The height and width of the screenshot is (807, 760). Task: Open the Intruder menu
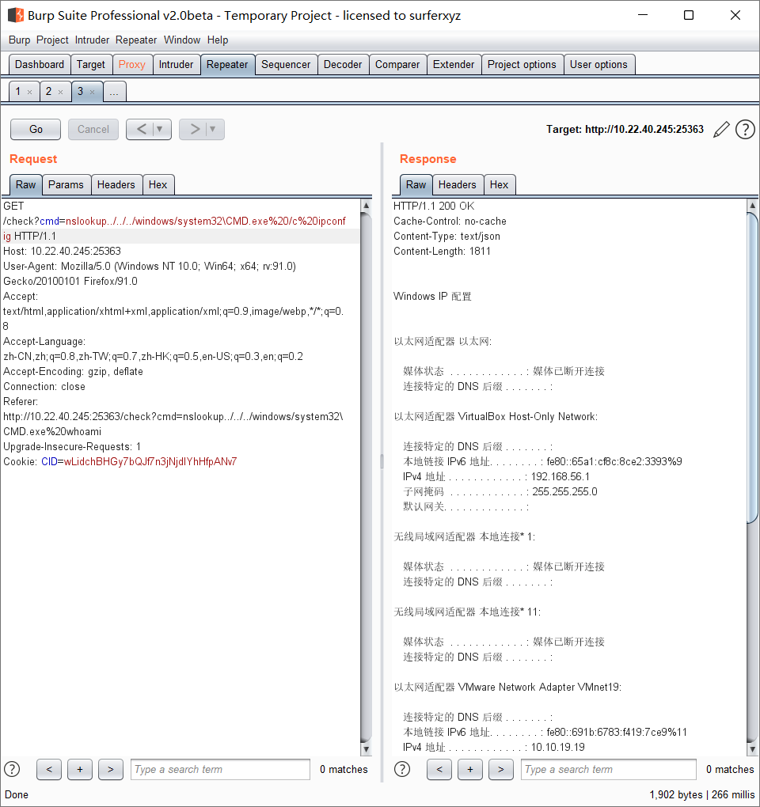point(92,40)
